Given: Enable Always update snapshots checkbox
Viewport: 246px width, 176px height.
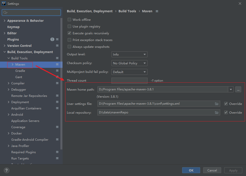Looking at the screenshot, I should pos(69,47).
